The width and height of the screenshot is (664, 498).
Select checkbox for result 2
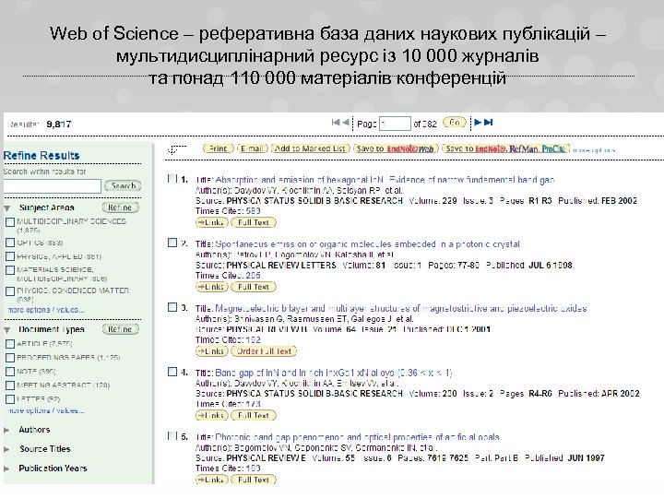pyautogui.click(x=172, y=243)
